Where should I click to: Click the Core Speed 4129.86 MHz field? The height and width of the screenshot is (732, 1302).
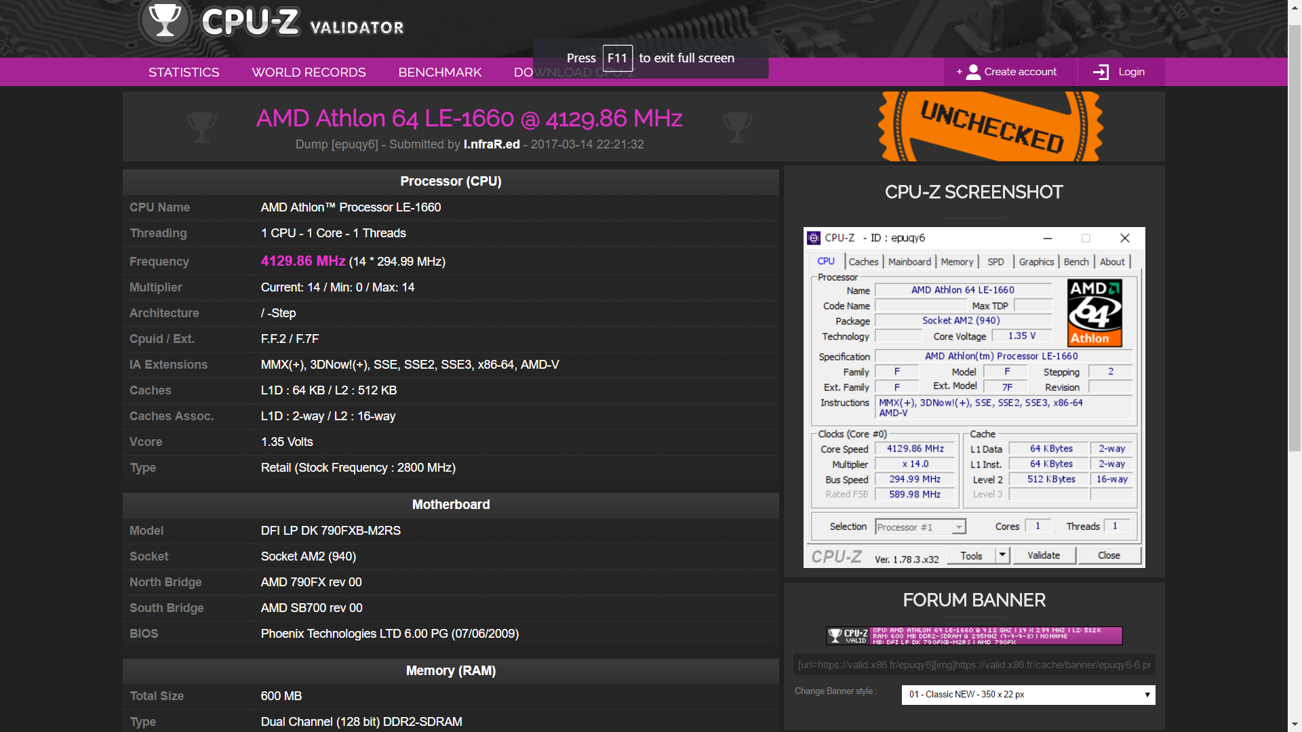click(915, 449)
